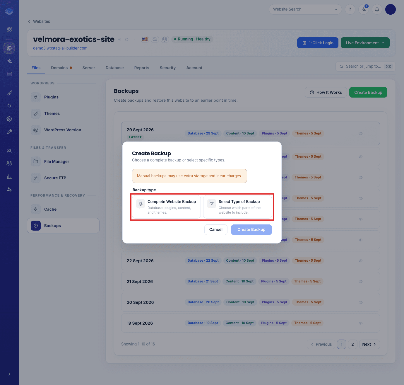Click the How It Works button
This screenshot has height=385, width=404.
click(326, 92)
